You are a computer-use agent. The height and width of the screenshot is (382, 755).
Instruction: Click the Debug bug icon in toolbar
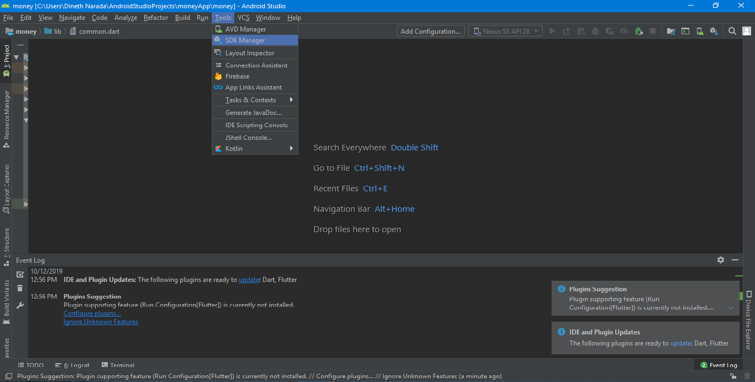[x=595, y=32]
